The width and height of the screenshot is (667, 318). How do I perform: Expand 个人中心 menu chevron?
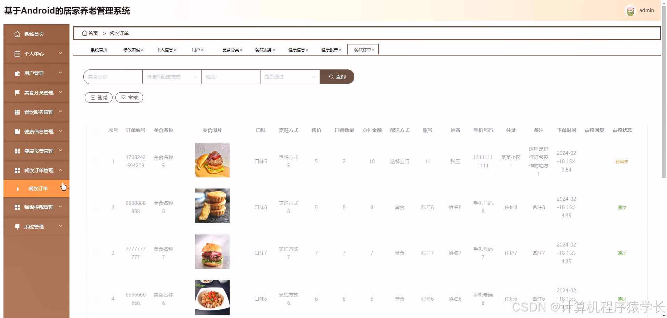click(x=60, y=53)
